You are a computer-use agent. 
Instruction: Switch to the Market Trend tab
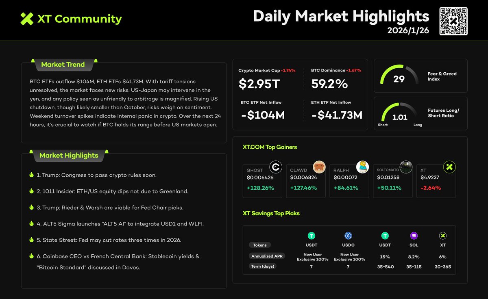pos(63,65)
